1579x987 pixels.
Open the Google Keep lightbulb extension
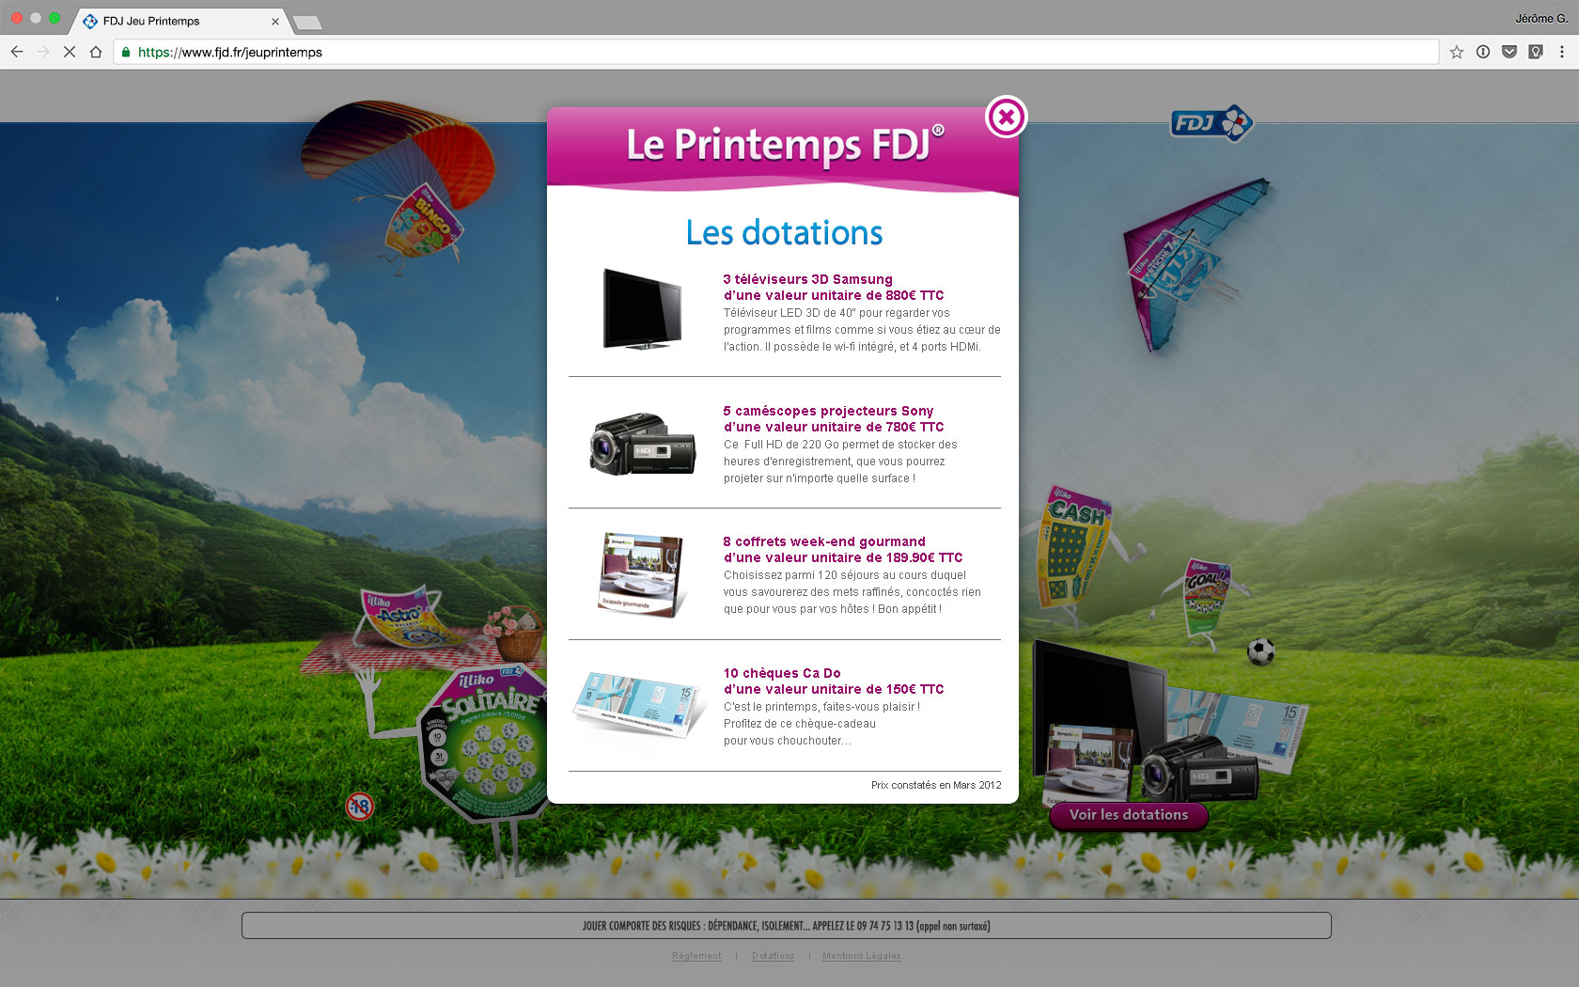[x=1536, y=53]
